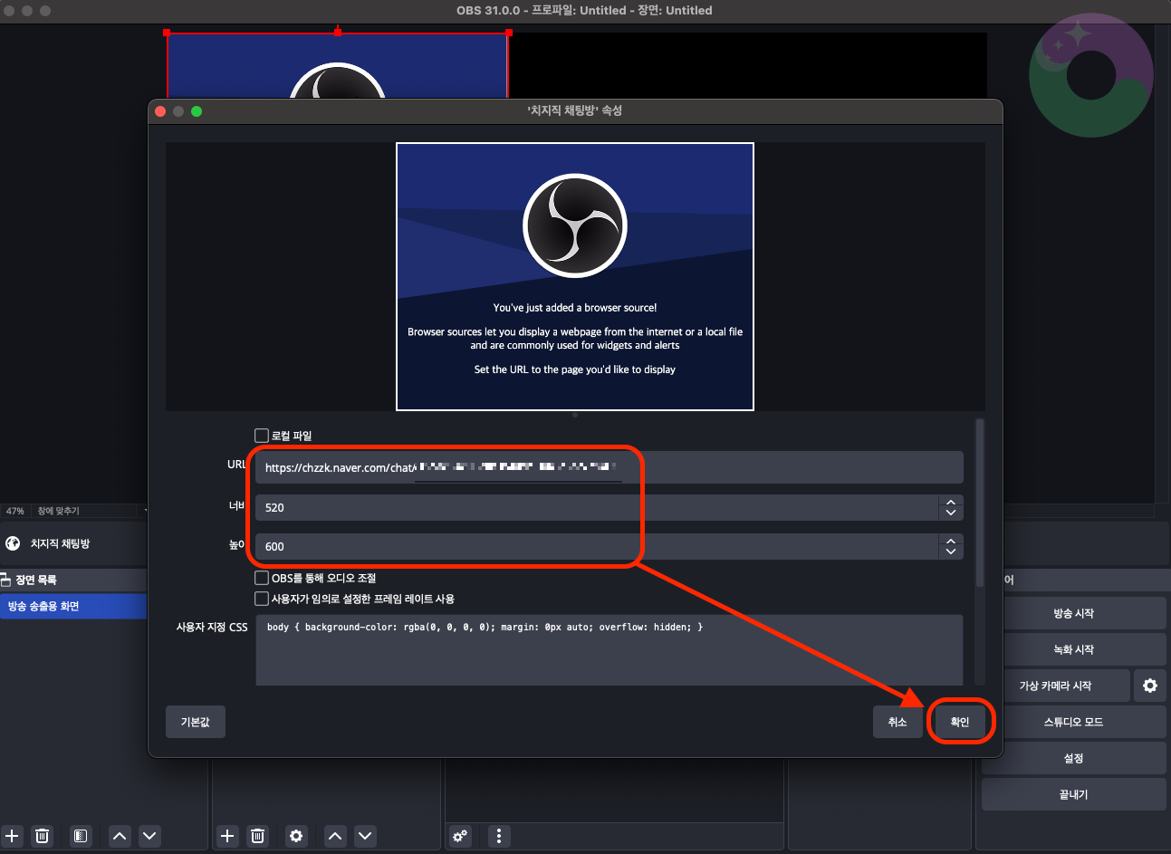Image resolution: width=1171 pixels, height=854 pixels.
Task: Click 녹화 시작 to start recording
Action: (x=1074, y=649)
